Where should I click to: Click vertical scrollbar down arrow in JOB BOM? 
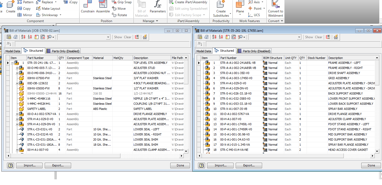(x=186, y=151)
